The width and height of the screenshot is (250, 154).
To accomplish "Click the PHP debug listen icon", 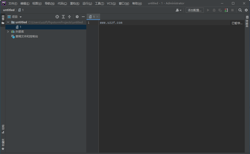I will (x=226, y=10).
